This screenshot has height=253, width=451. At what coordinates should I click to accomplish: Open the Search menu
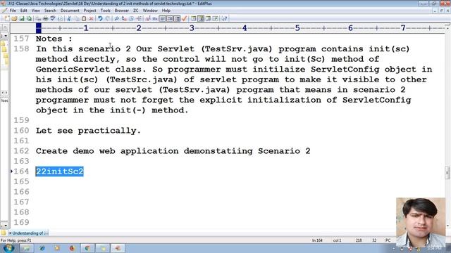coord(50,11)
